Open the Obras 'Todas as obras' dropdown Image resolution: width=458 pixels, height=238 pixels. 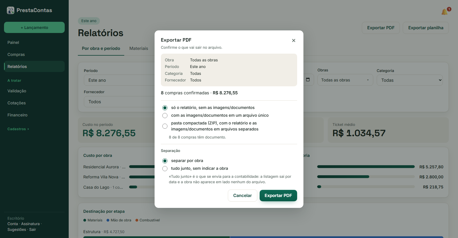coord(345,80)
